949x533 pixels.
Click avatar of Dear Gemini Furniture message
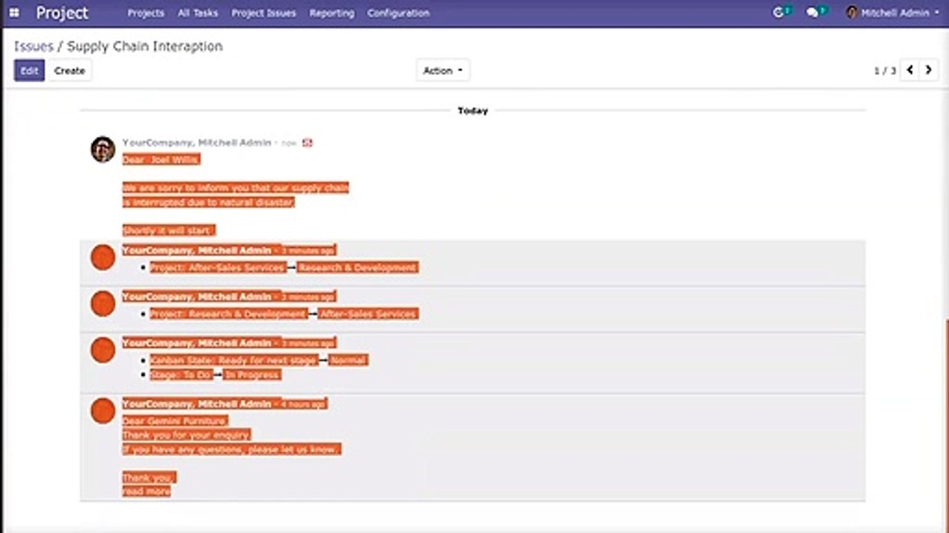pyautogui.click(x=103, y=411)
